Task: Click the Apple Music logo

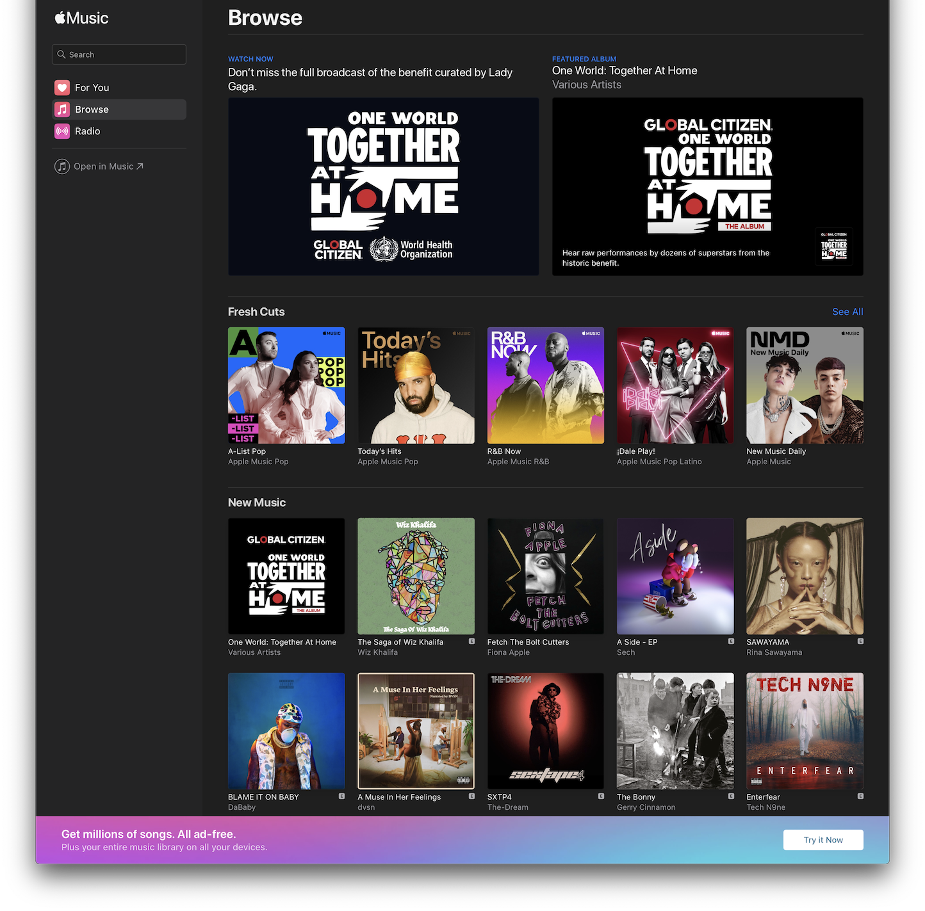Action: (x=81, y=18)
